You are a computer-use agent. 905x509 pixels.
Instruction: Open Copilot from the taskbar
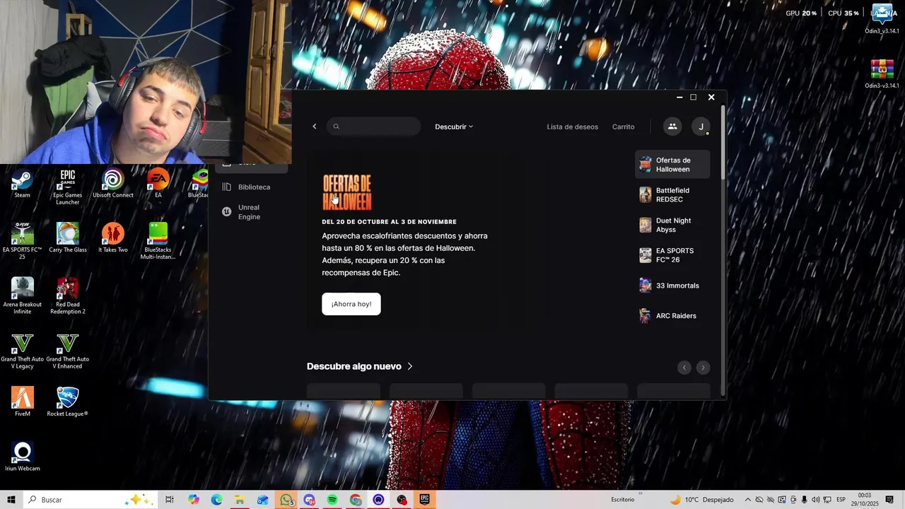(x=194, y=500)
